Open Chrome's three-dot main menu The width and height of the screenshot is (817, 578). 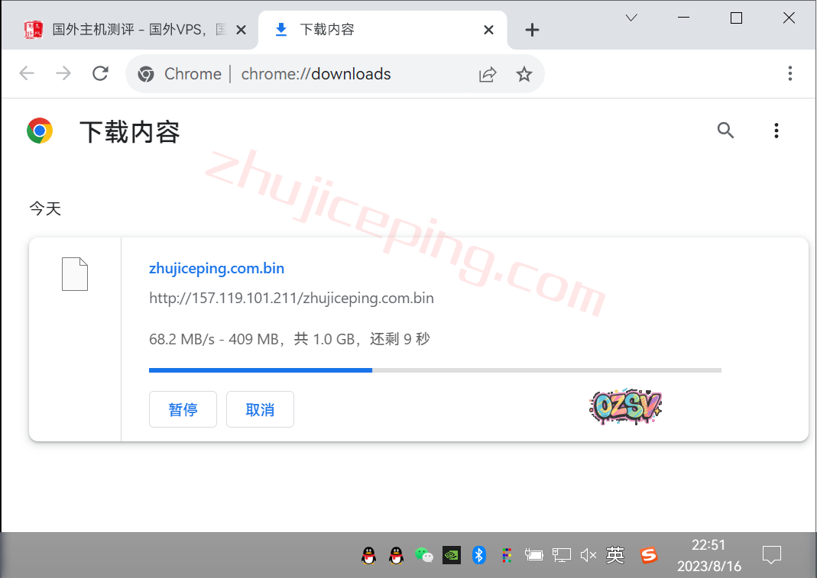click(790, 73)
